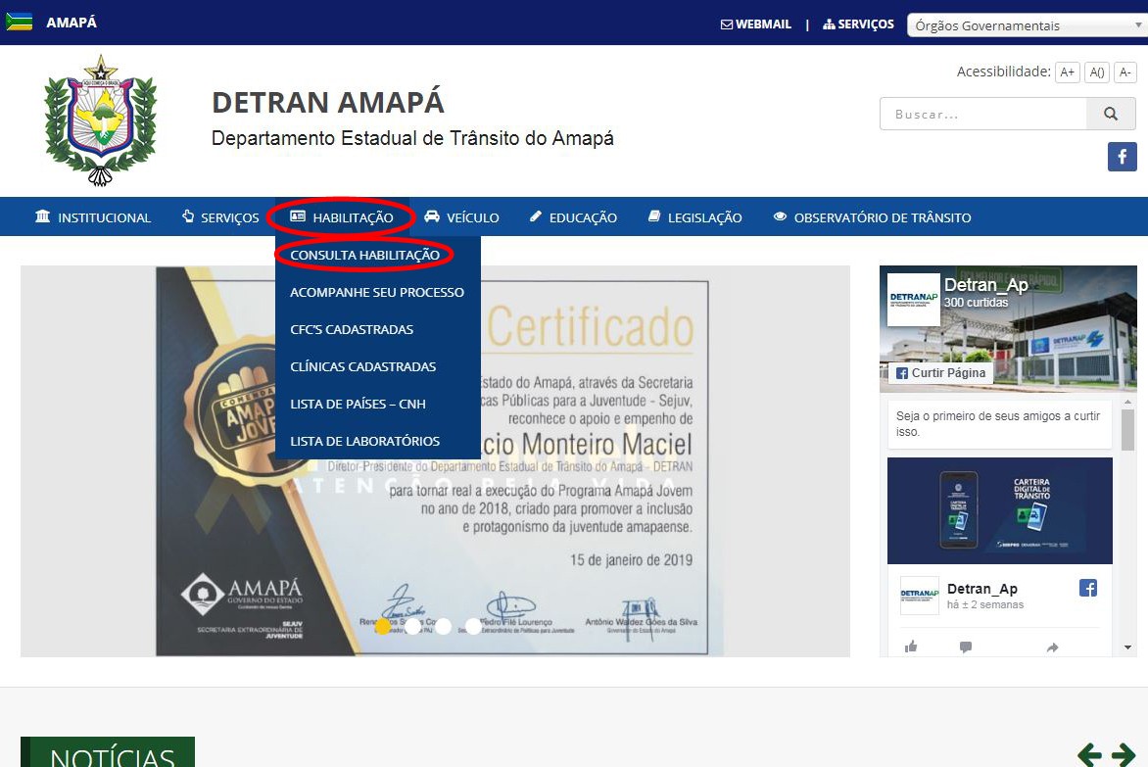Go to next news with right arrow
The width and height of the screenshot is (1148, 767).
click(x=1124, y=754)
